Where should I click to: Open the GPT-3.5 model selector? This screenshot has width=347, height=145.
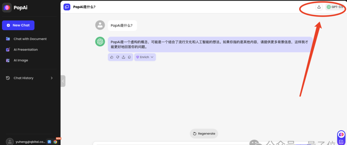click(335, 7)
